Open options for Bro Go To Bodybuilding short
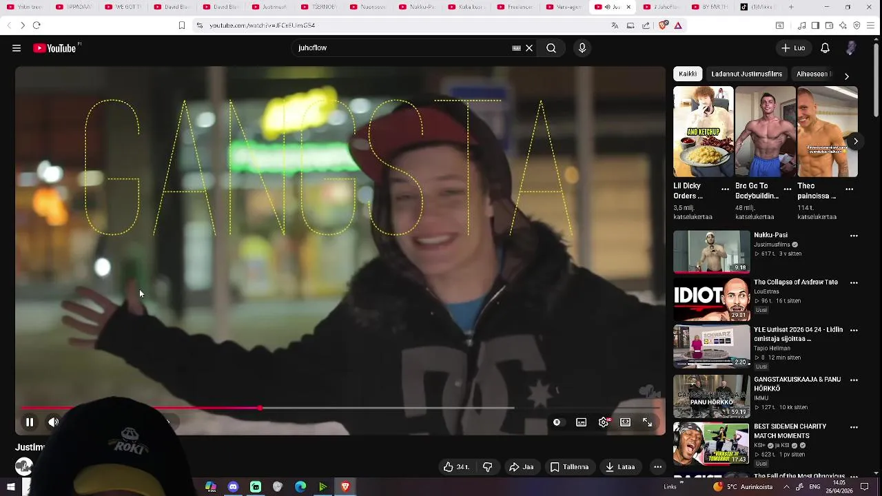This screenshot has width=882, height=496. [x=788, y=189]
